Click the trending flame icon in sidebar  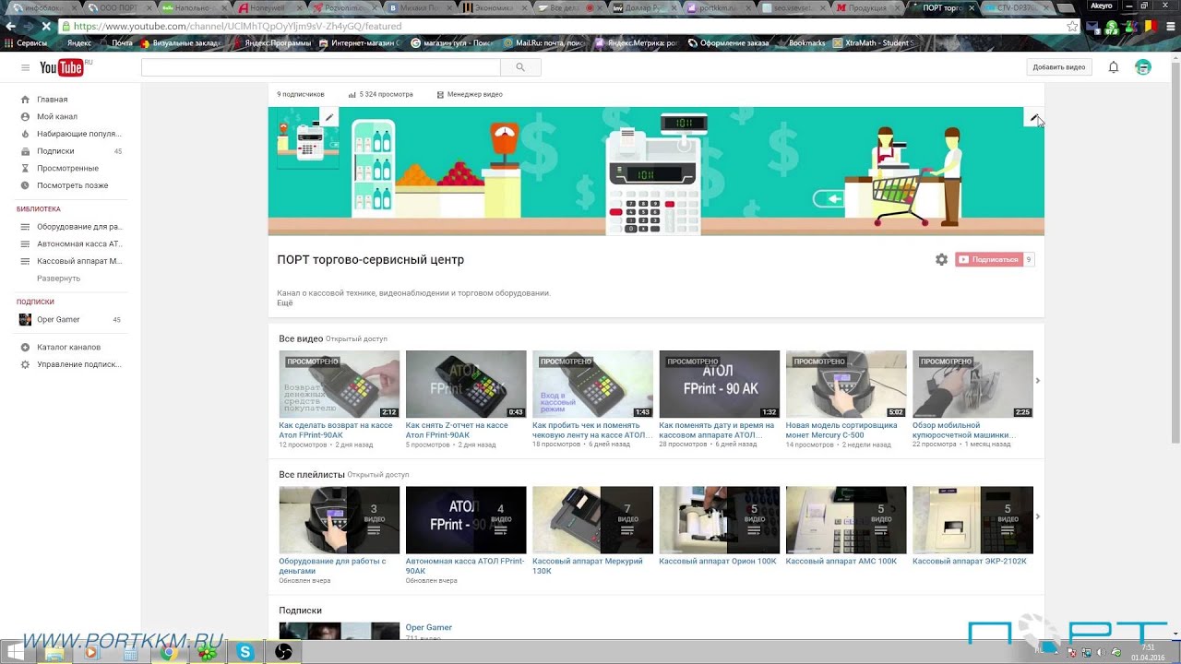tap(26, 134)
